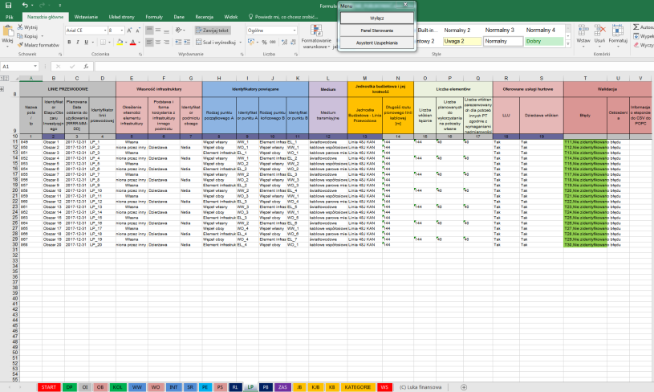Open the START sheet tab
Screen dimensions: 654x392
[49, 387]
